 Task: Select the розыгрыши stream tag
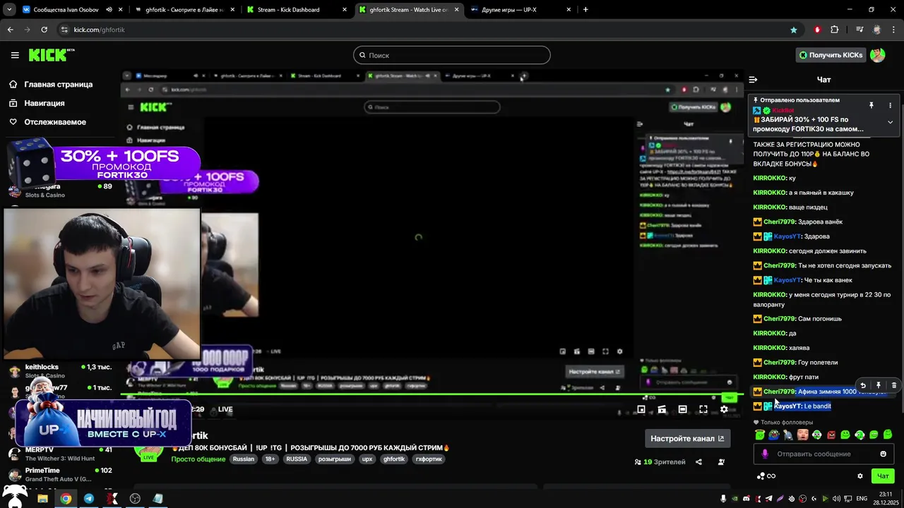(x=335, y=459)
